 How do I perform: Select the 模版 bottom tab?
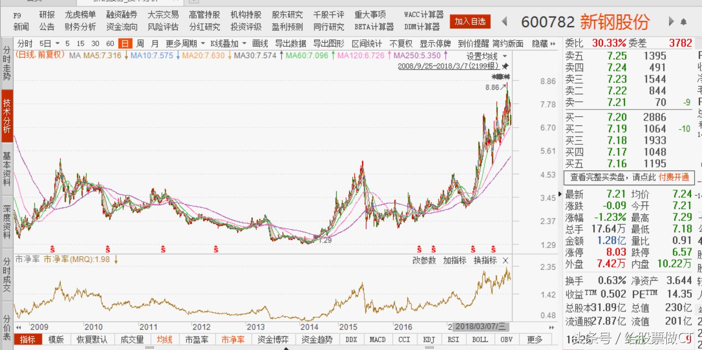[56, 340]
